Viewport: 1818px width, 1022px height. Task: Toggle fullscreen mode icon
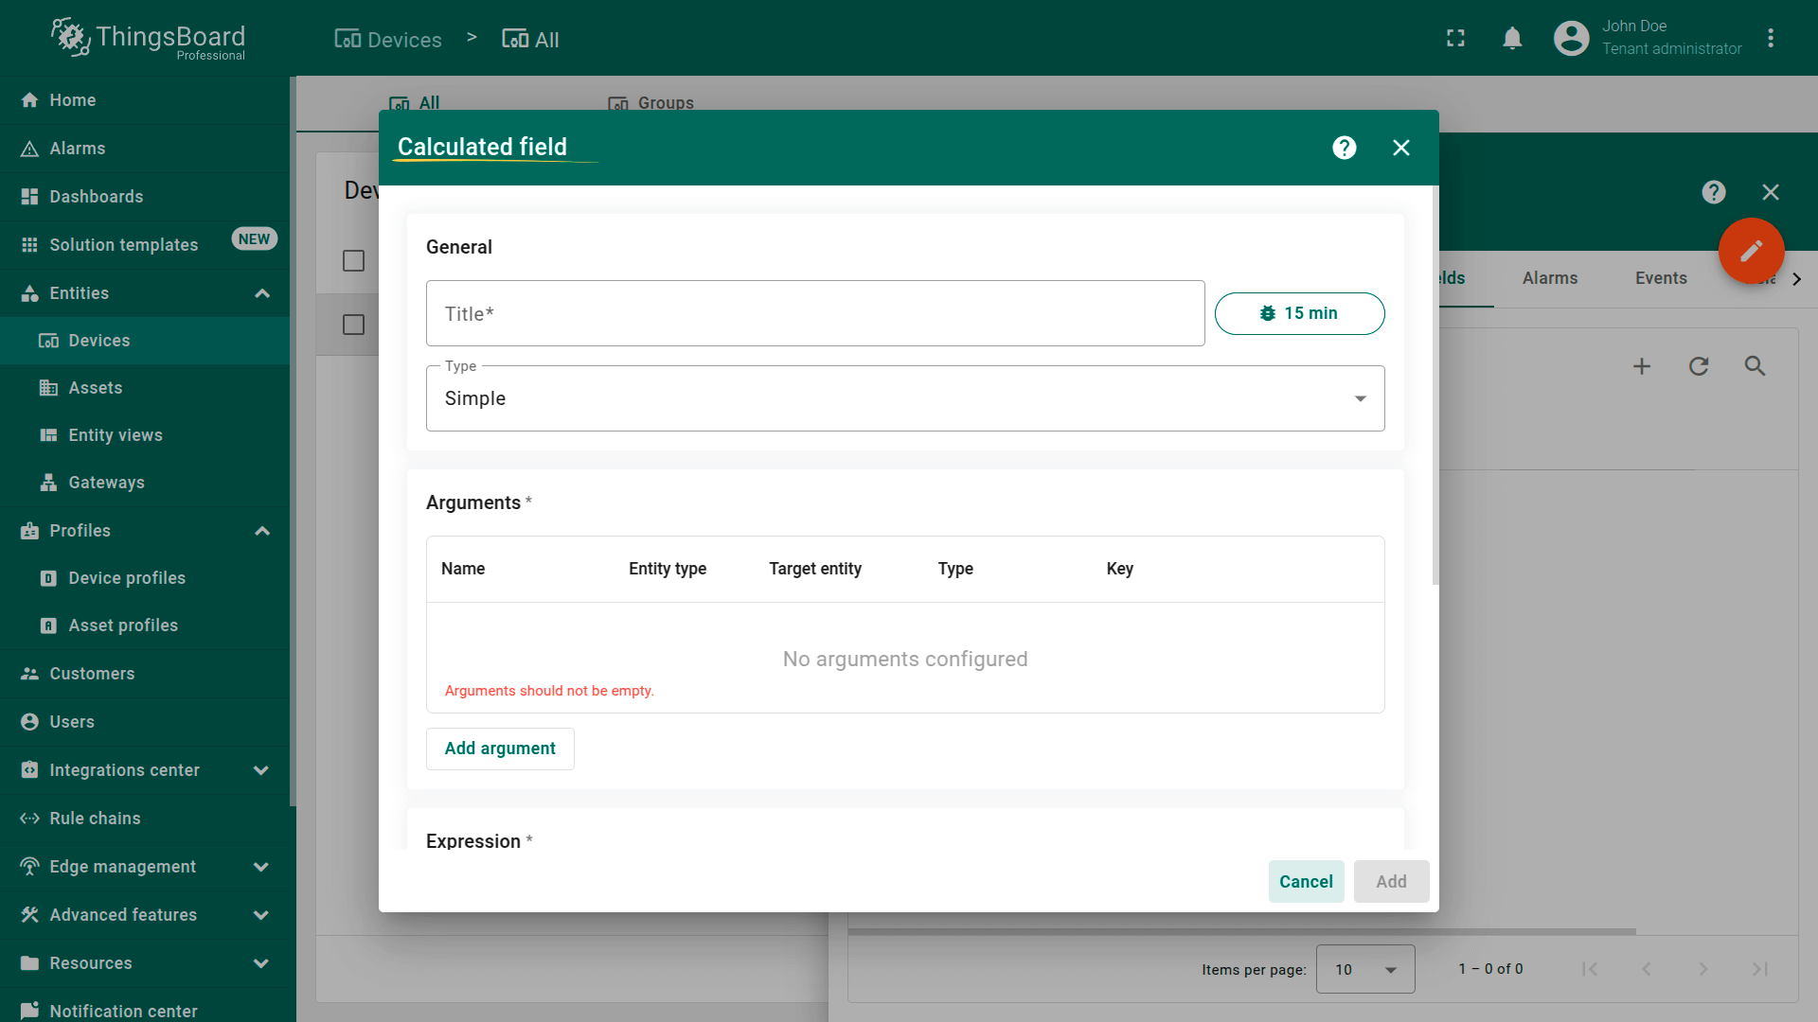(1455, 39)
